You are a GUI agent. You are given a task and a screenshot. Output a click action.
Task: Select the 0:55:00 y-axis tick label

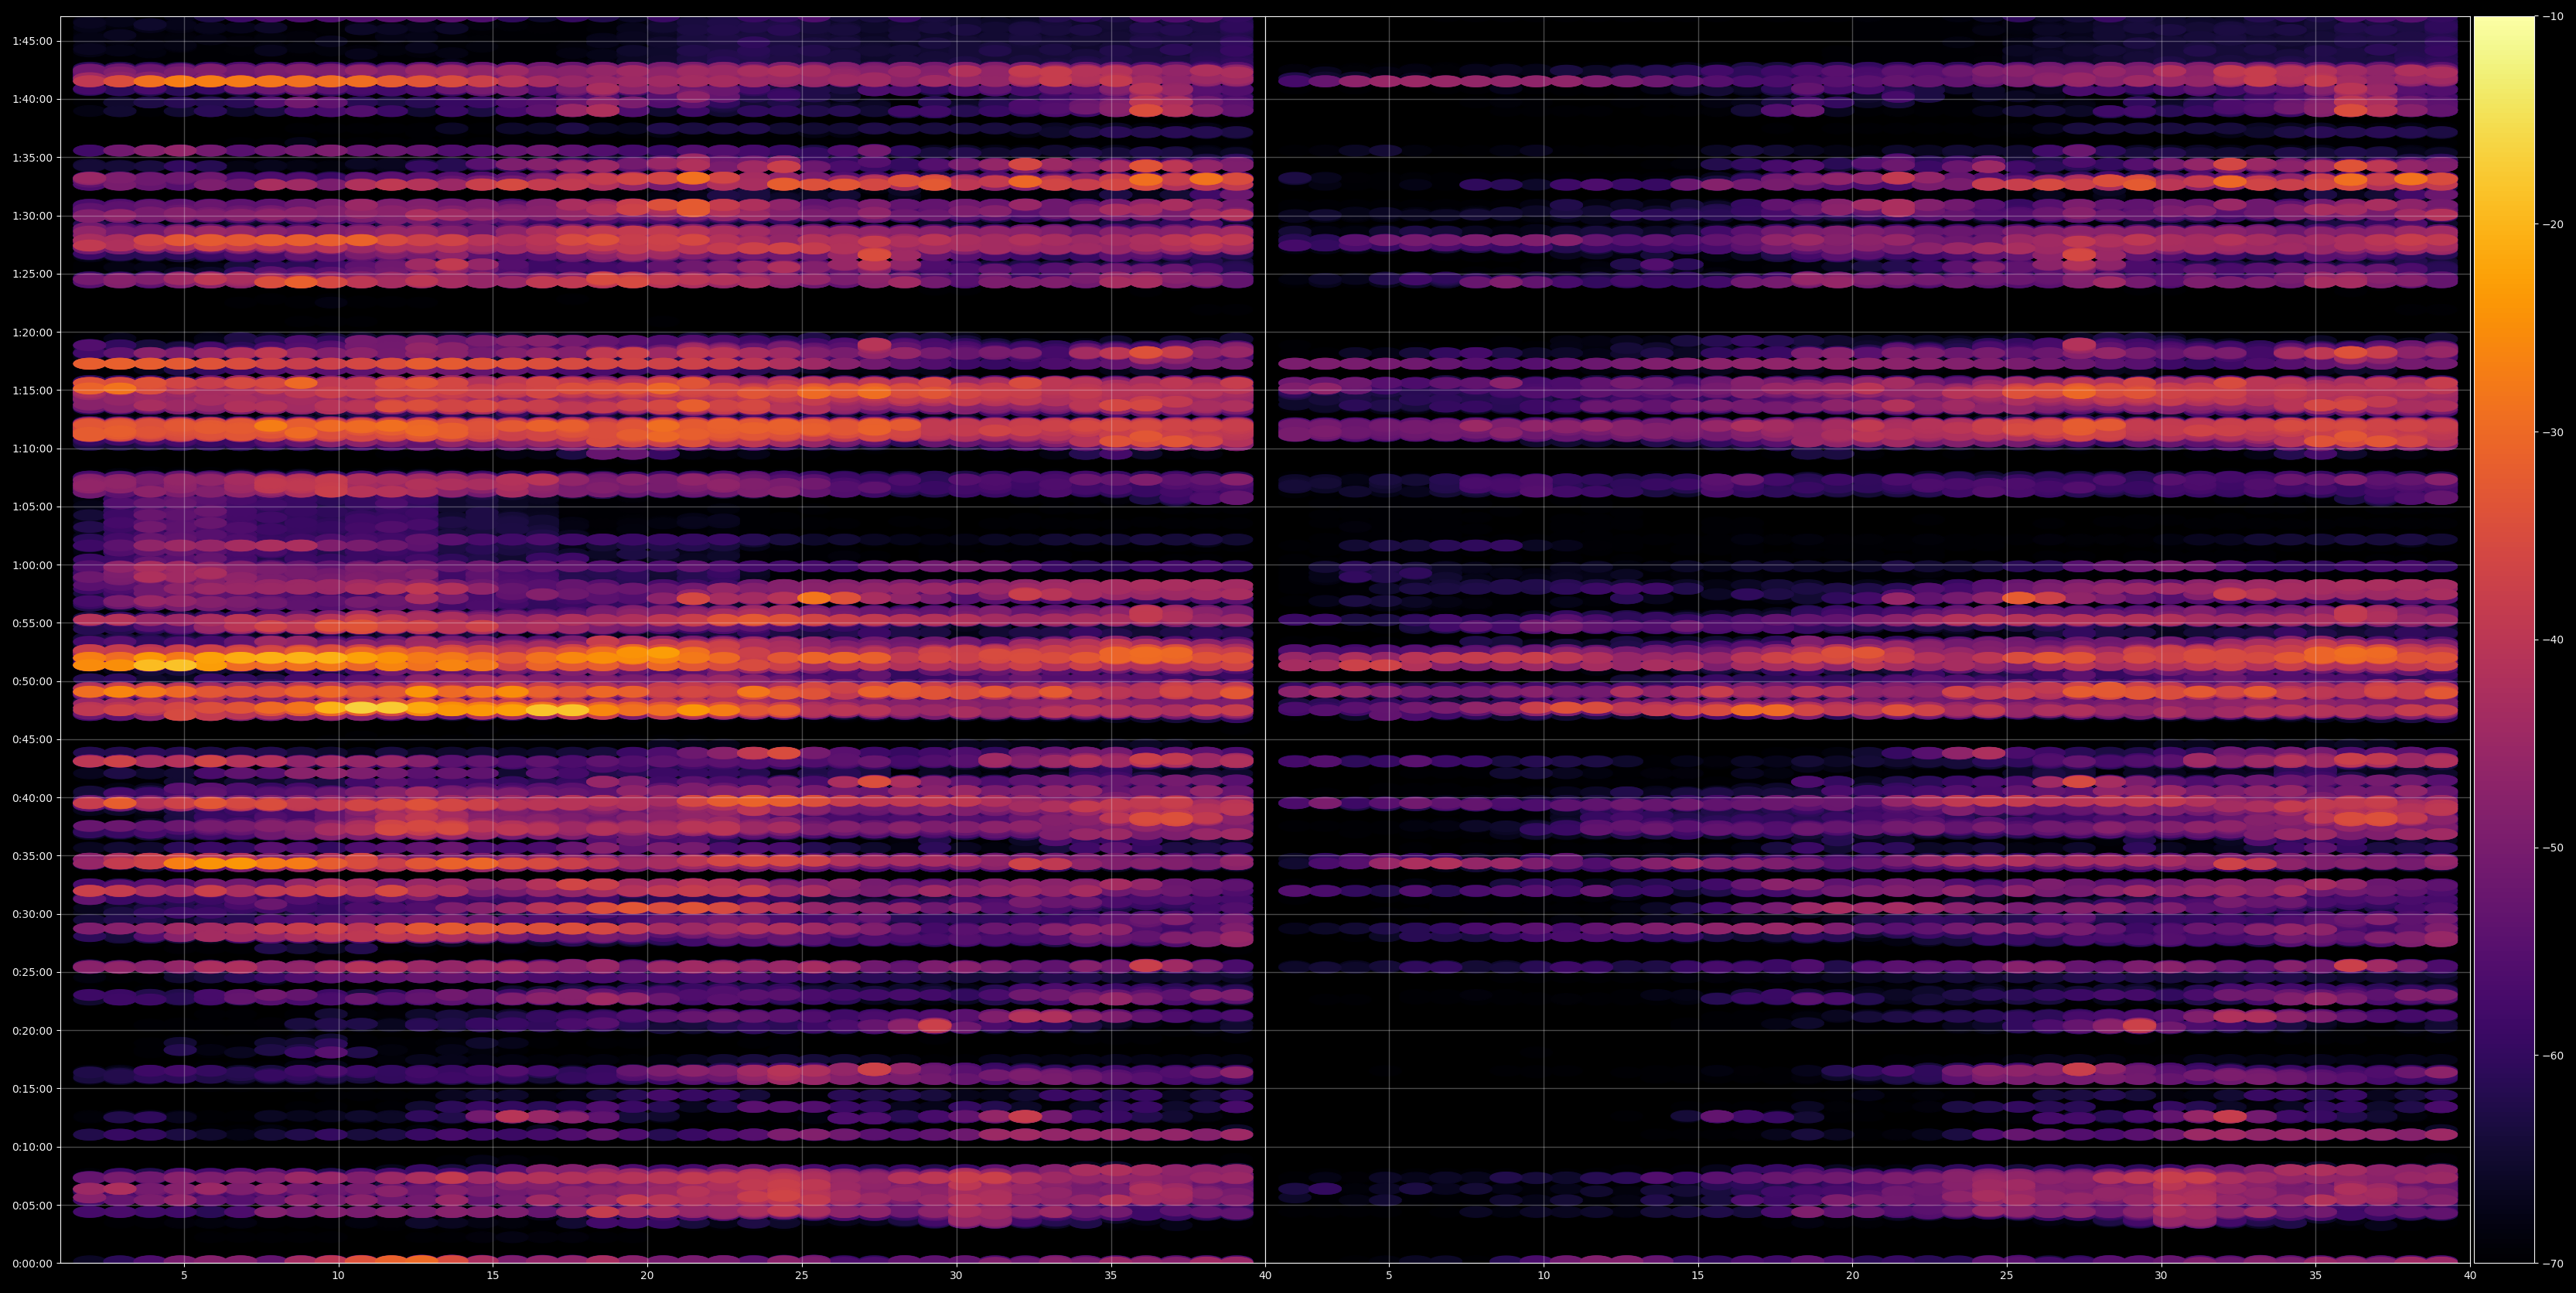[x=32, y=623]
